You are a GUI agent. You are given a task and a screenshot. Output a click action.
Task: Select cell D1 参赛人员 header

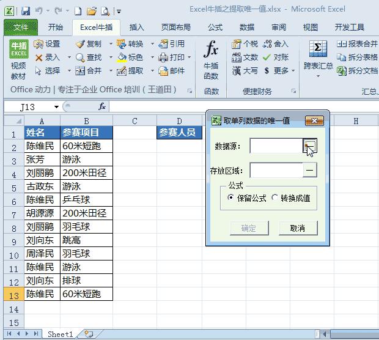click(x=179, y=132)
